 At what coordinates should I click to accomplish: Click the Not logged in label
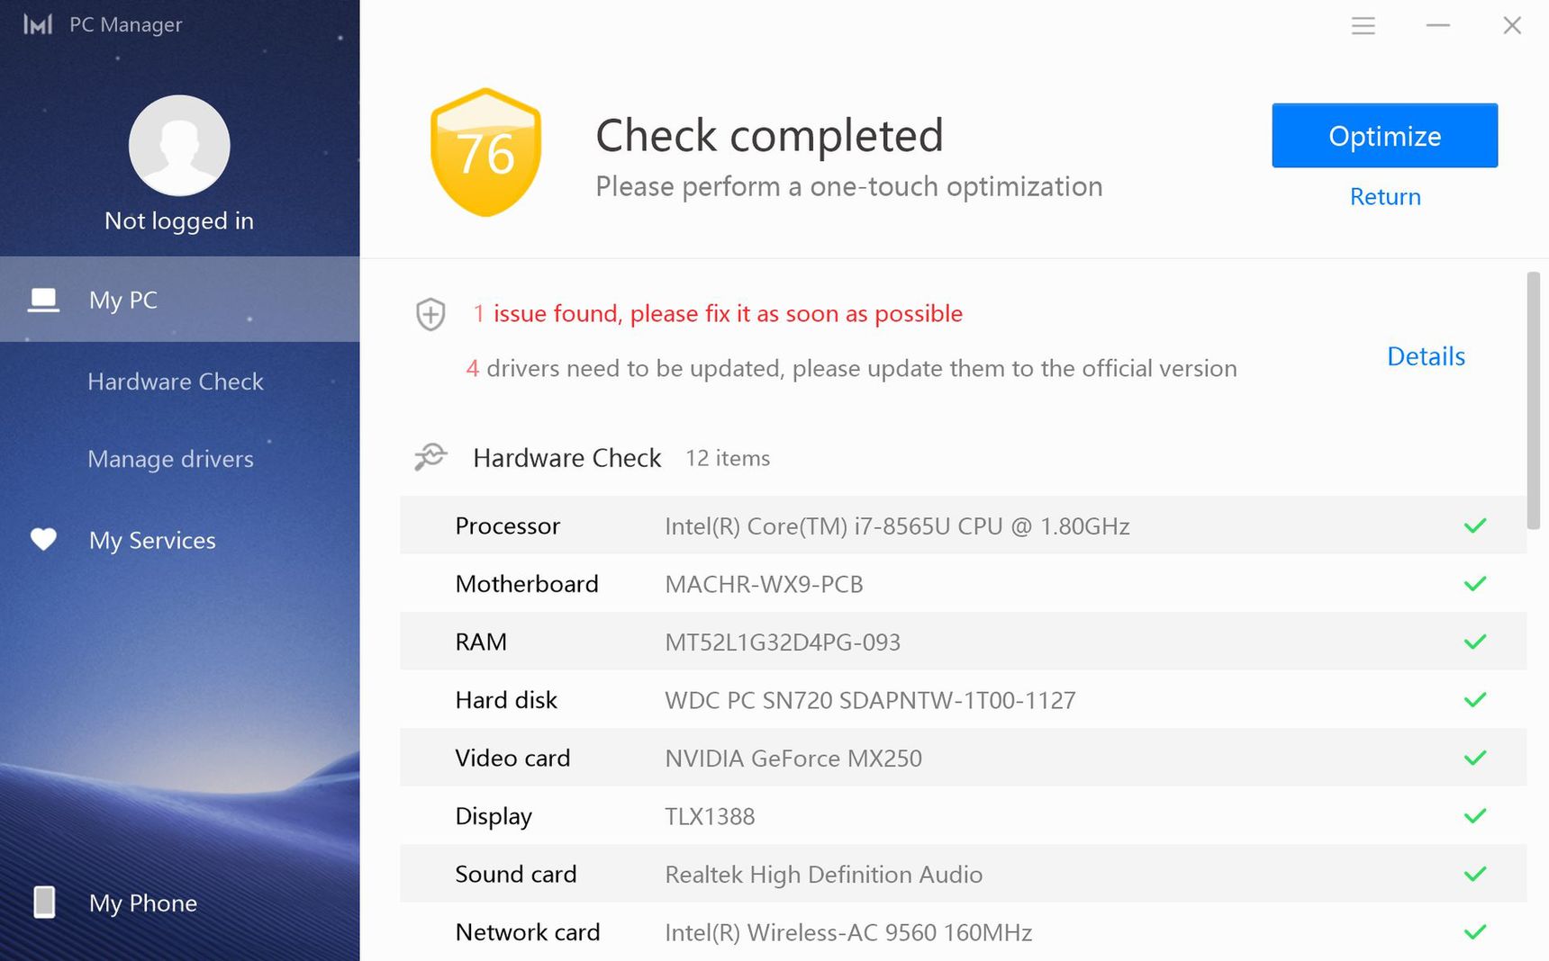(x=179, y=220)
